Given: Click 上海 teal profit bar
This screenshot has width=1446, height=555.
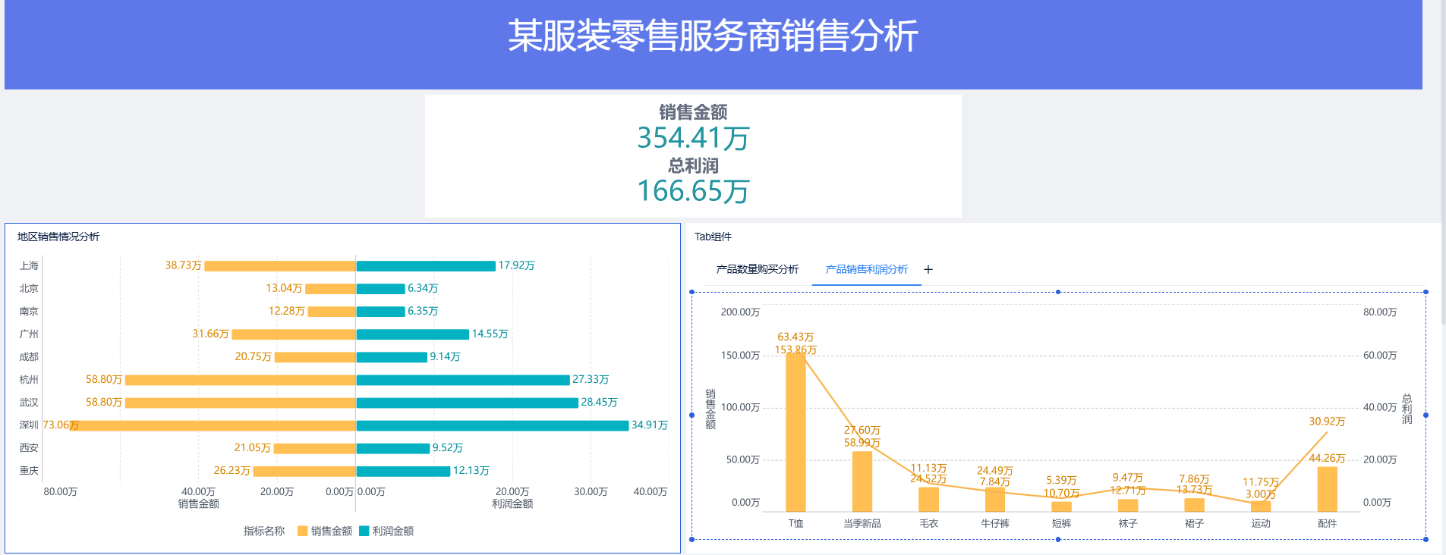Looking at the screenshot, I should click(425, 266).
